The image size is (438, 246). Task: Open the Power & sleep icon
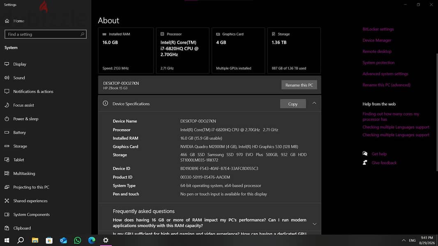[x=7, y=118]
